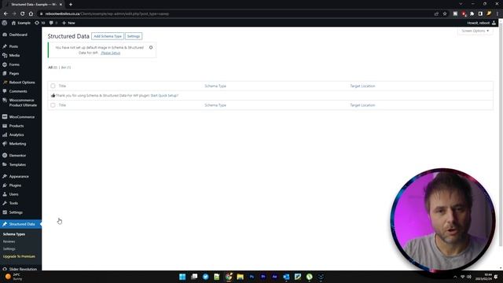Image resolution: width=503 pixels, height=283 pixels.
Task: Click the Users sidebar icon
Action: point(5,194)
